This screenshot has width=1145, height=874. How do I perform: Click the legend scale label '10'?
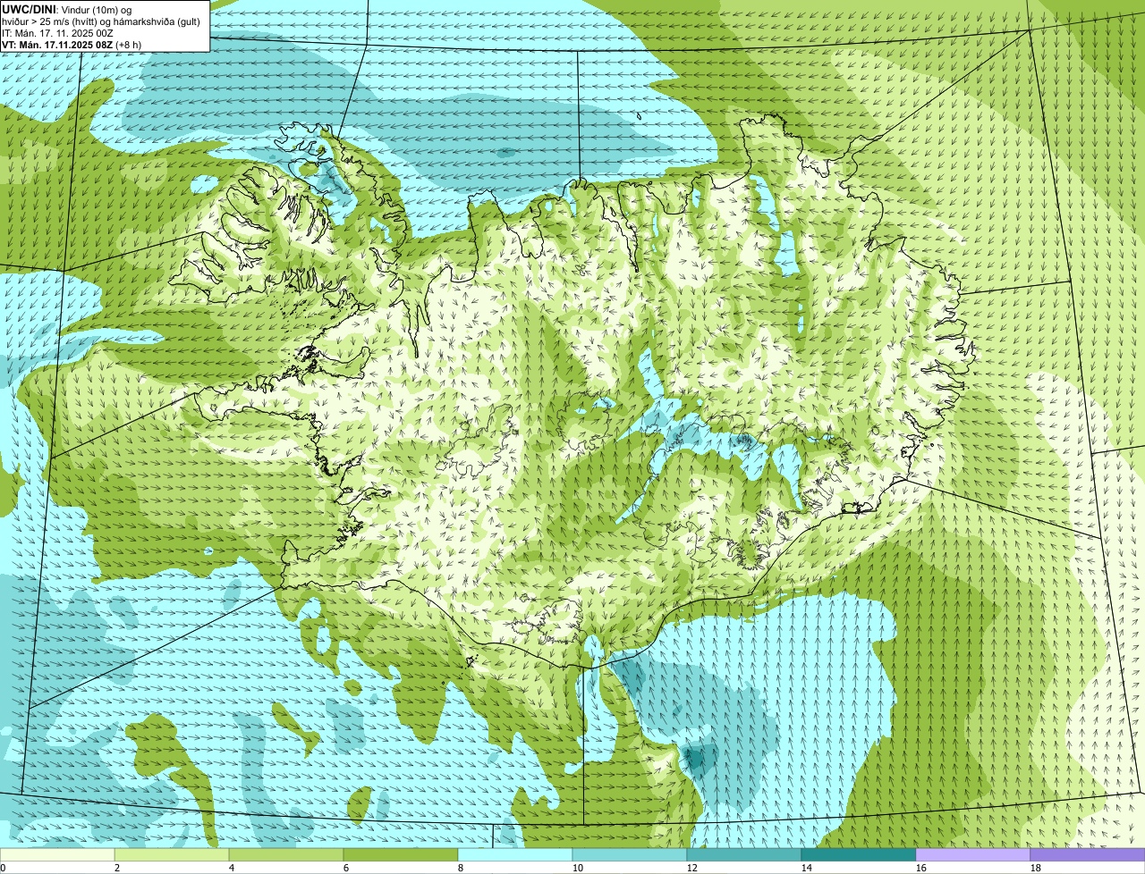(578, 868)
